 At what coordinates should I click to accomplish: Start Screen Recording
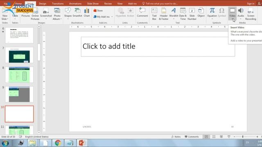251,14
